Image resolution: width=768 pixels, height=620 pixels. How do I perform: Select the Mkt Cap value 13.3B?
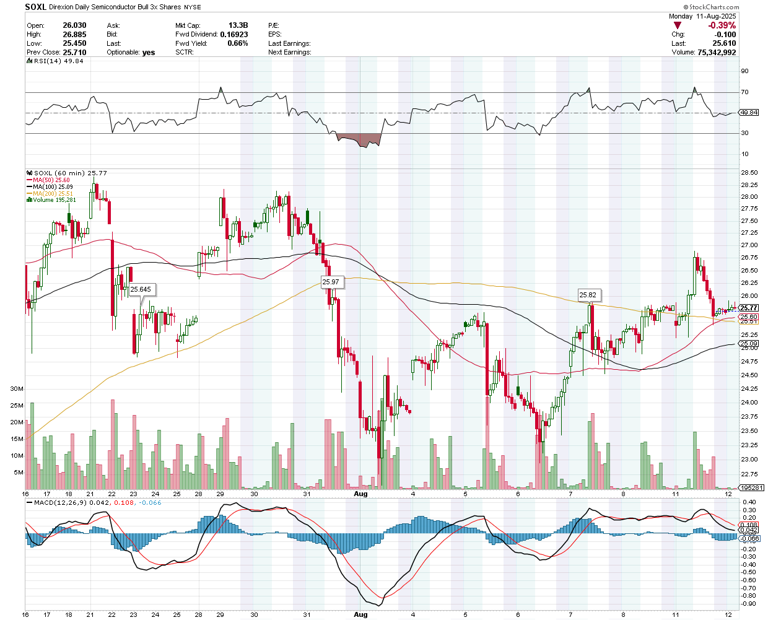coord(238,25)
